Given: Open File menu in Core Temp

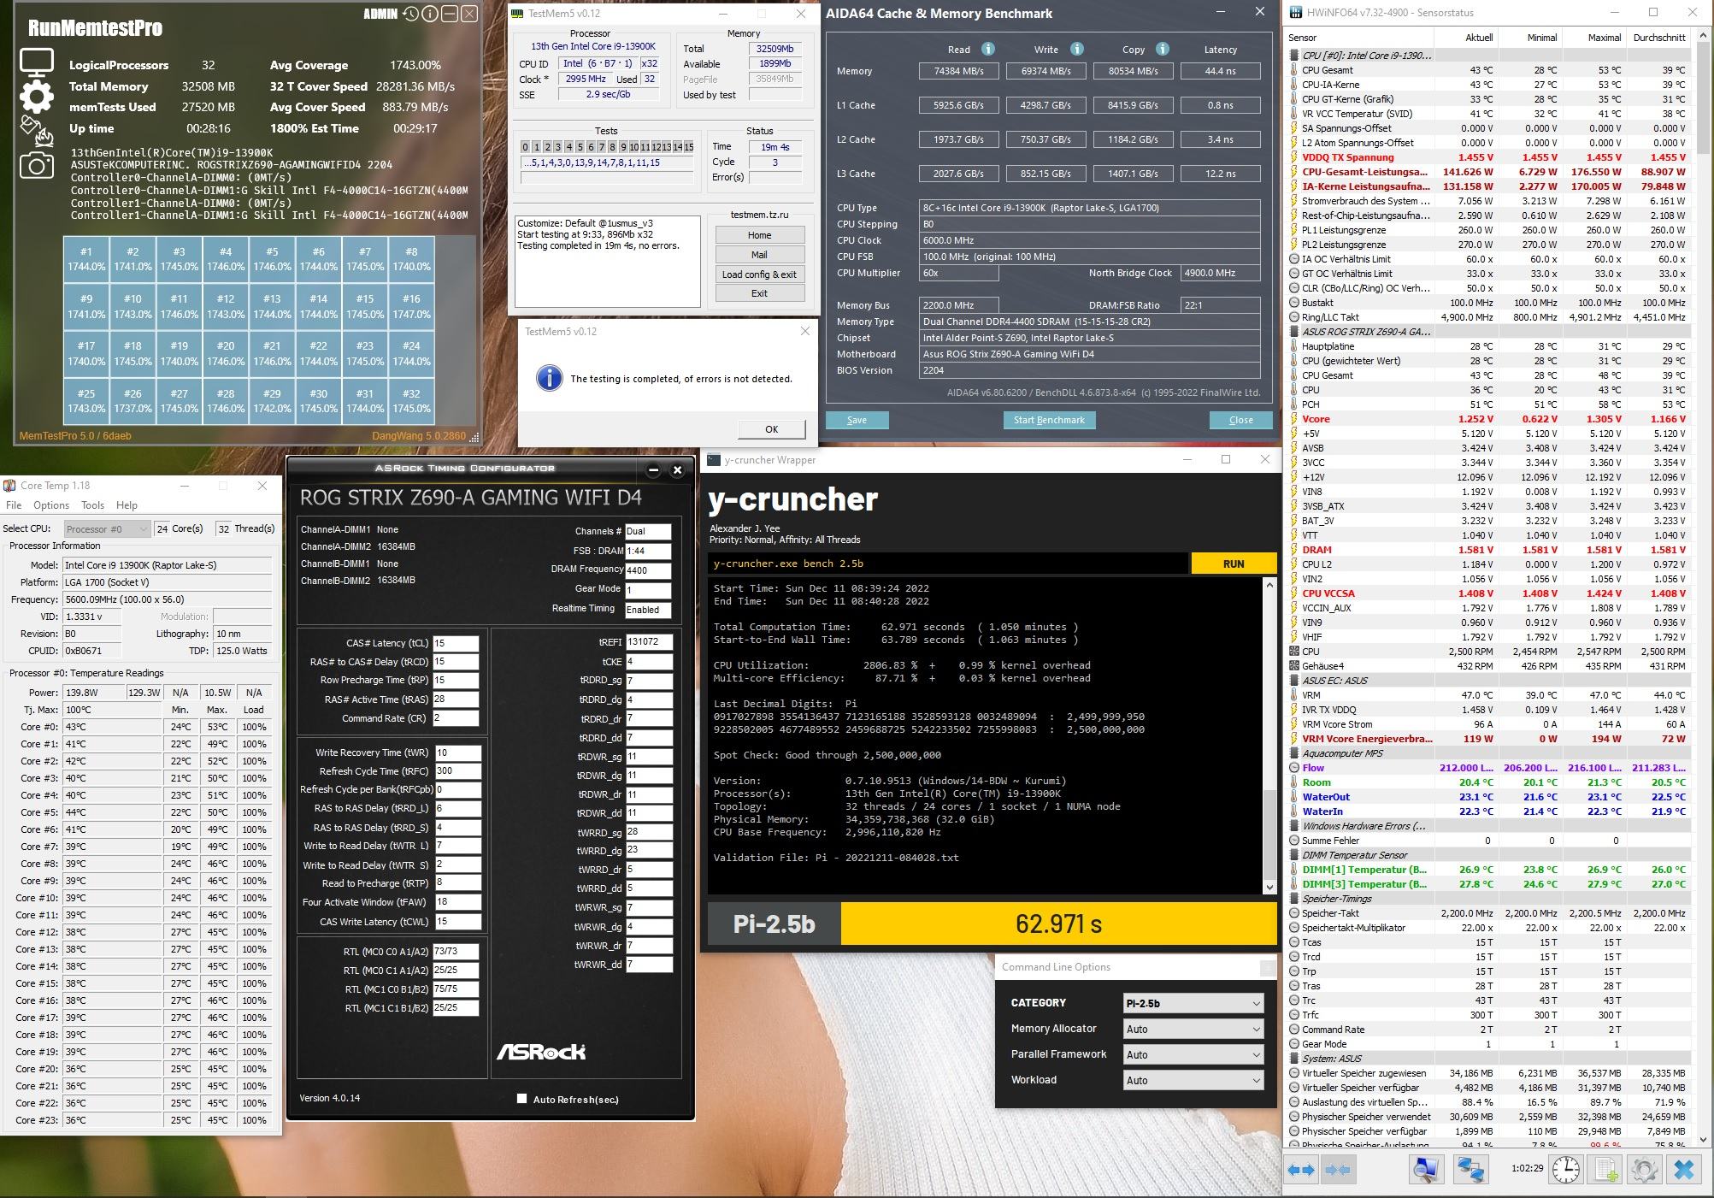Looking at the screenshot, I should (14, 505).
